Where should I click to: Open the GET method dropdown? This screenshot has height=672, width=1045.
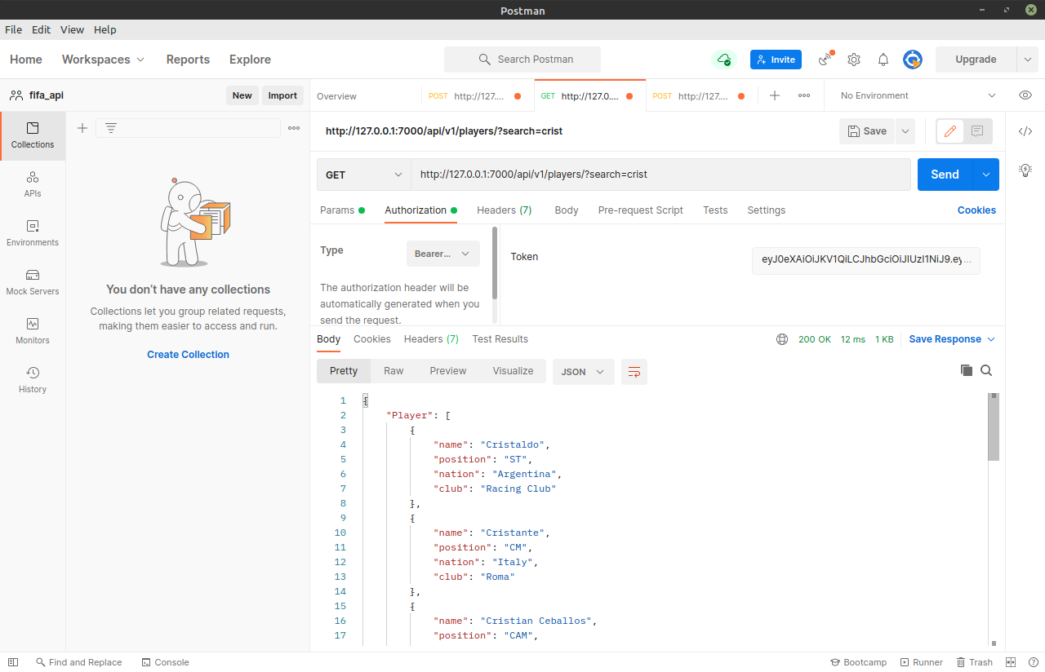[x=364, y=175]
